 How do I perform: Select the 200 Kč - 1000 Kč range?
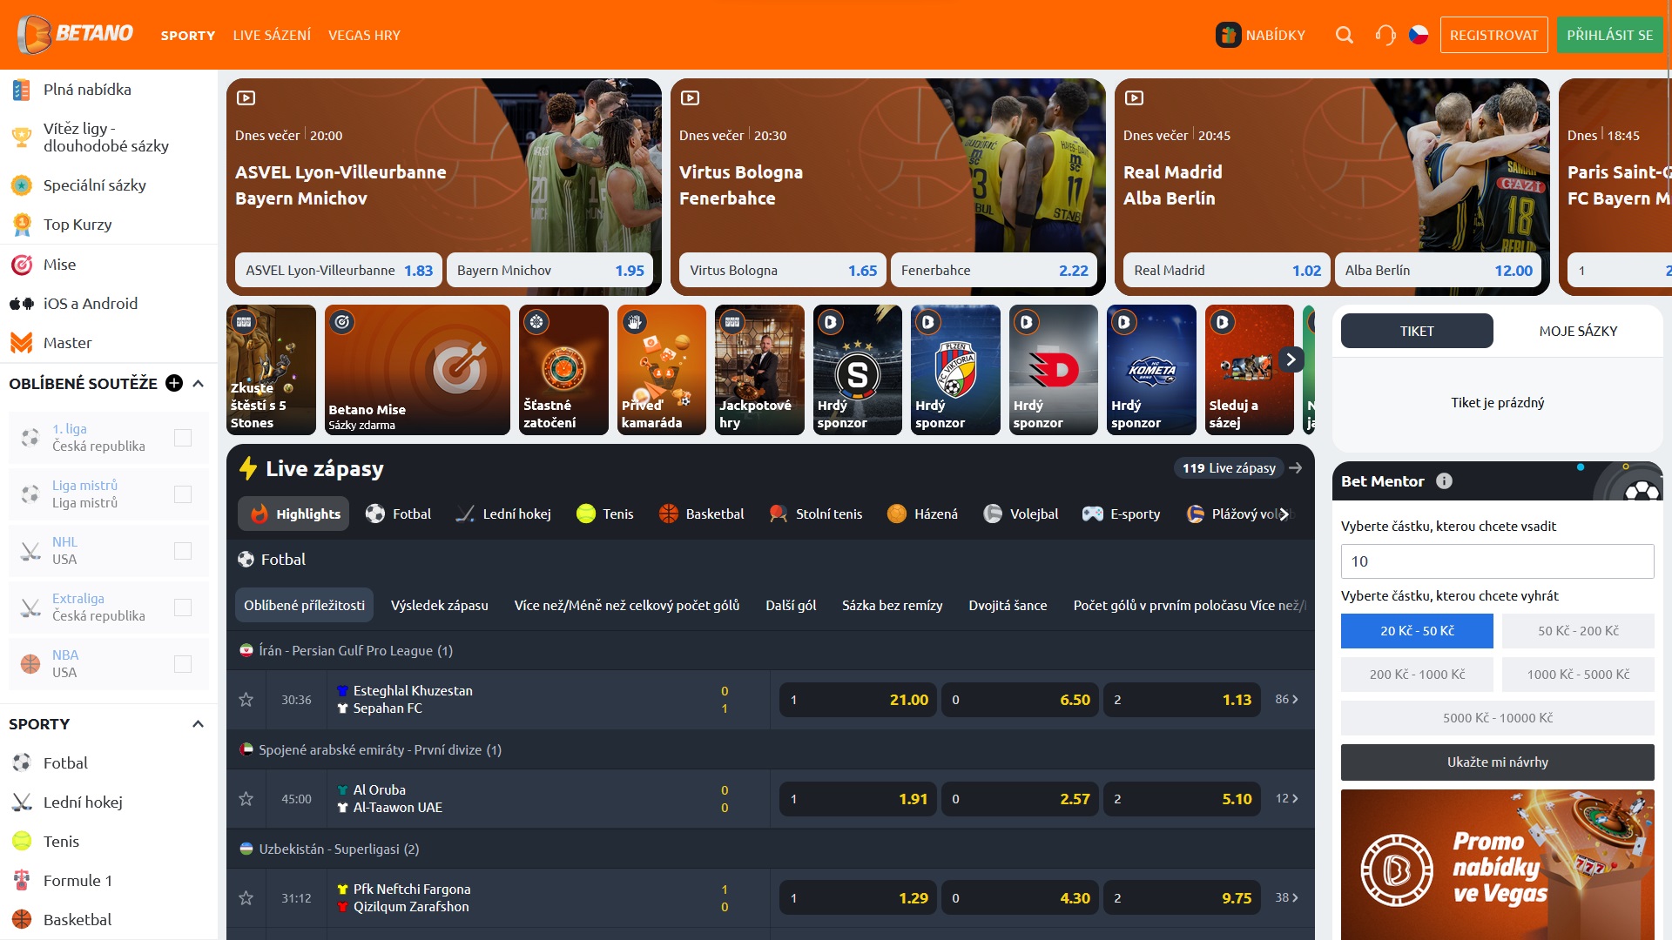(x=1417, y=675)
